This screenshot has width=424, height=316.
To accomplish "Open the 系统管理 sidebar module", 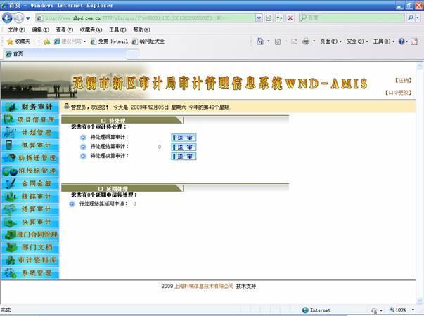I will pos(30,273).
